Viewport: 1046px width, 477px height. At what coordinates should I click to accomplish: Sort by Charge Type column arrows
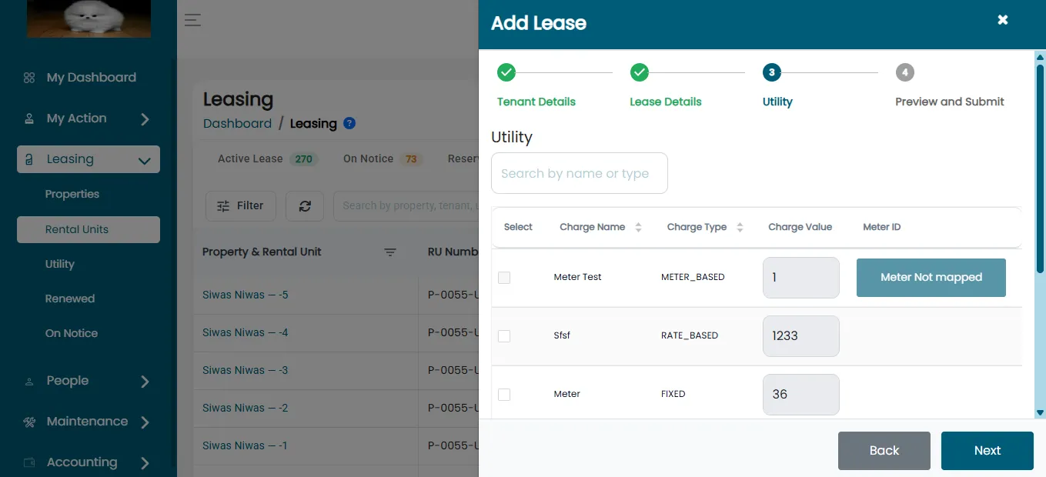tap(740, 227)
